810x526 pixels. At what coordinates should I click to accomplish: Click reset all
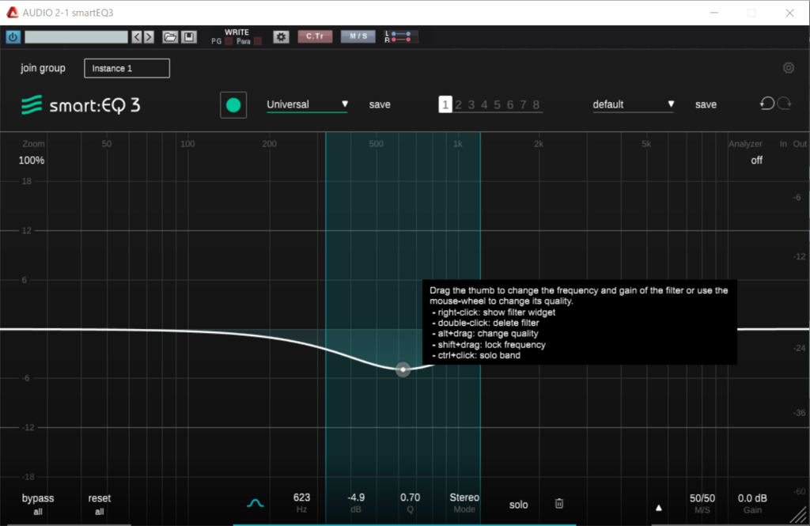[99, 504]
